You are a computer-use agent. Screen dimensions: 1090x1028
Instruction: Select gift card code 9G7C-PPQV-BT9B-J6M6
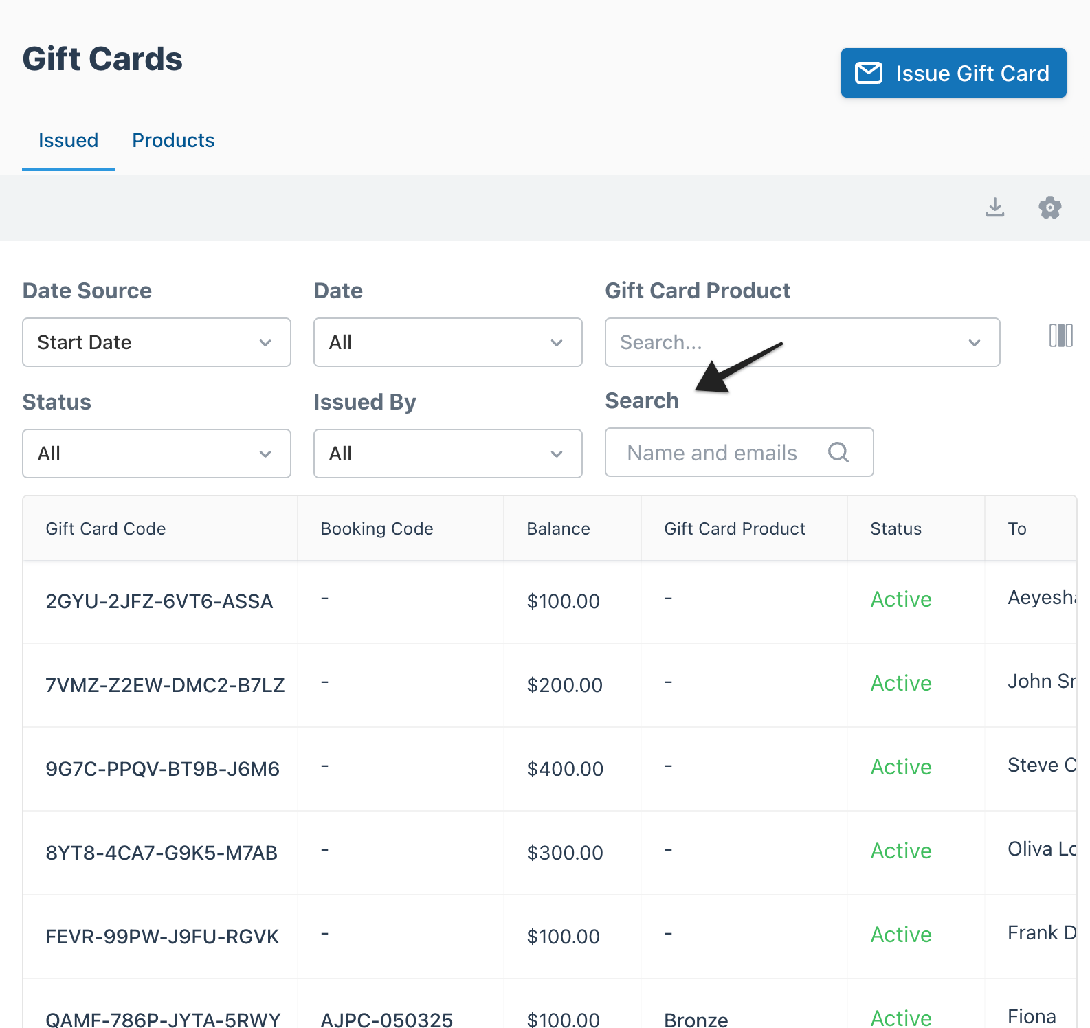coord(162,769)
